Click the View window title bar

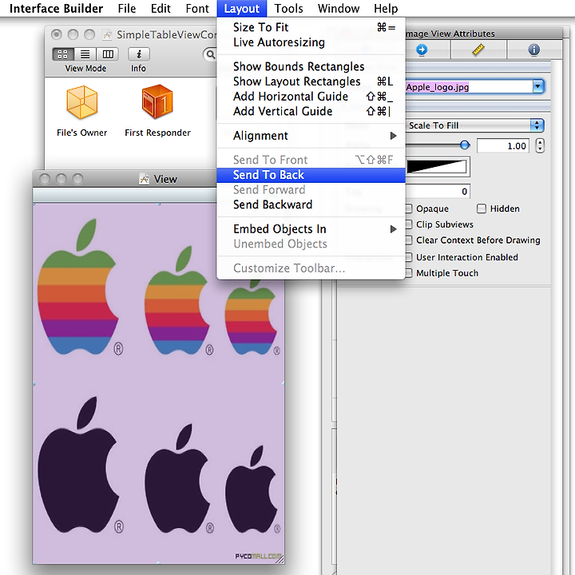tap(125, 179)
